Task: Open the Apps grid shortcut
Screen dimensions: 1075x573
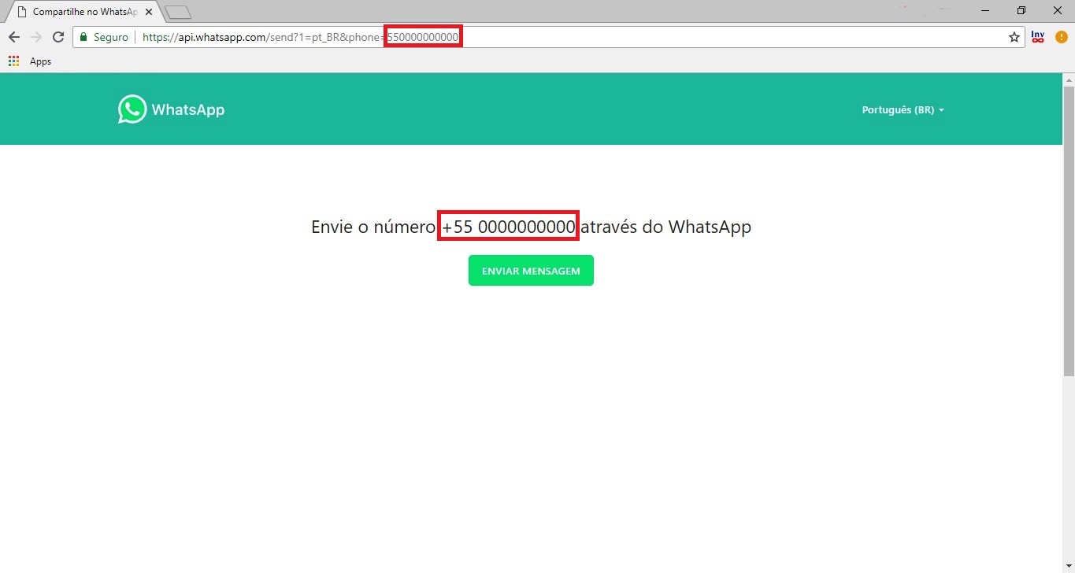Action: point(13,61)
